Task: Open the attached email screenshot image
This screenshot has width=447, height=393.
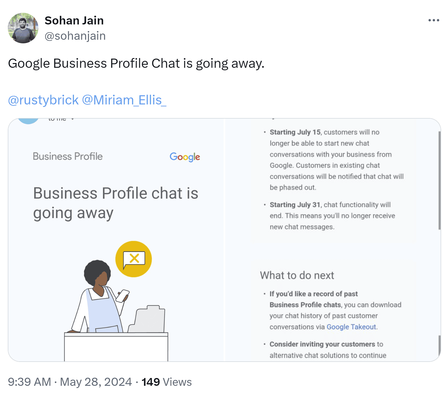Action: click(x=223, y=242)
